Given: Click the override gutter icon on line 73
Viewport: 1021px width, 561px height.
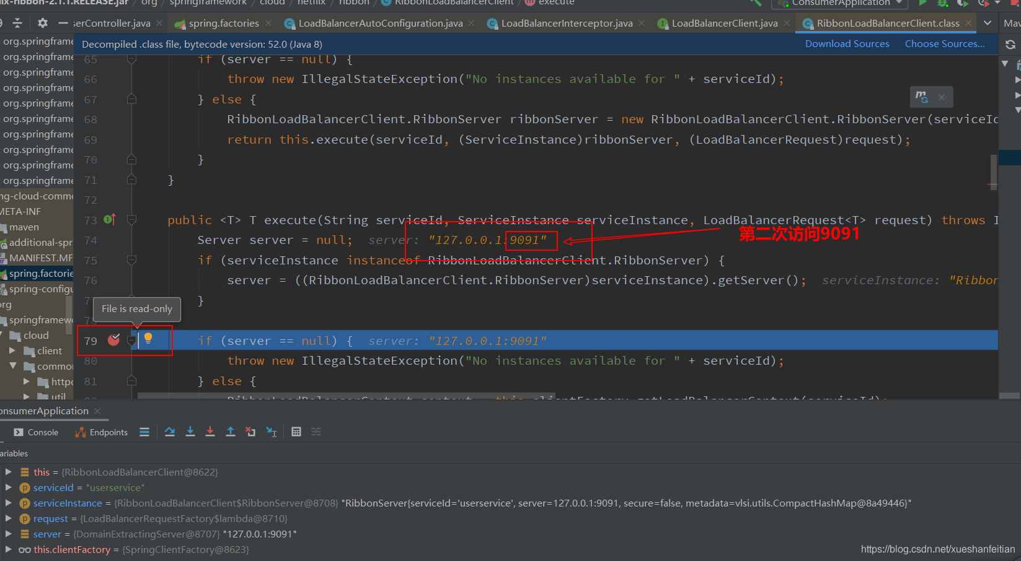Looking at the screenshot, I should pyautogui.click(x=110, y=219).
